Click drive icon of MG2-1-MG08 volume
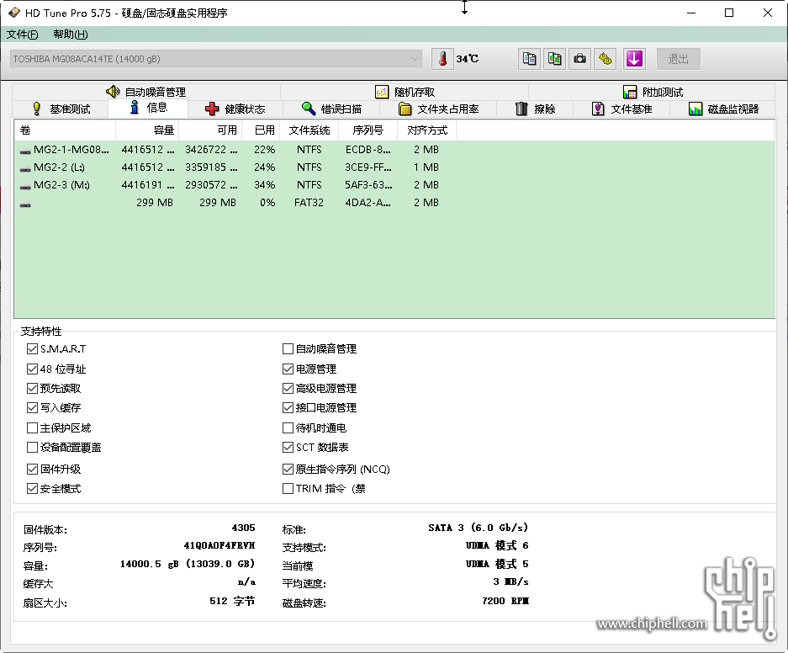This screenshot has height=653, width=788. tap(25, 151)
